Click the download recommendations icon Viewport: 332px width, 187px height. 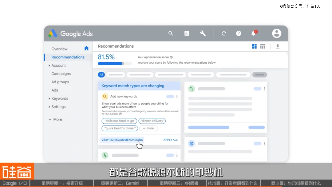[x=278, y=46]
